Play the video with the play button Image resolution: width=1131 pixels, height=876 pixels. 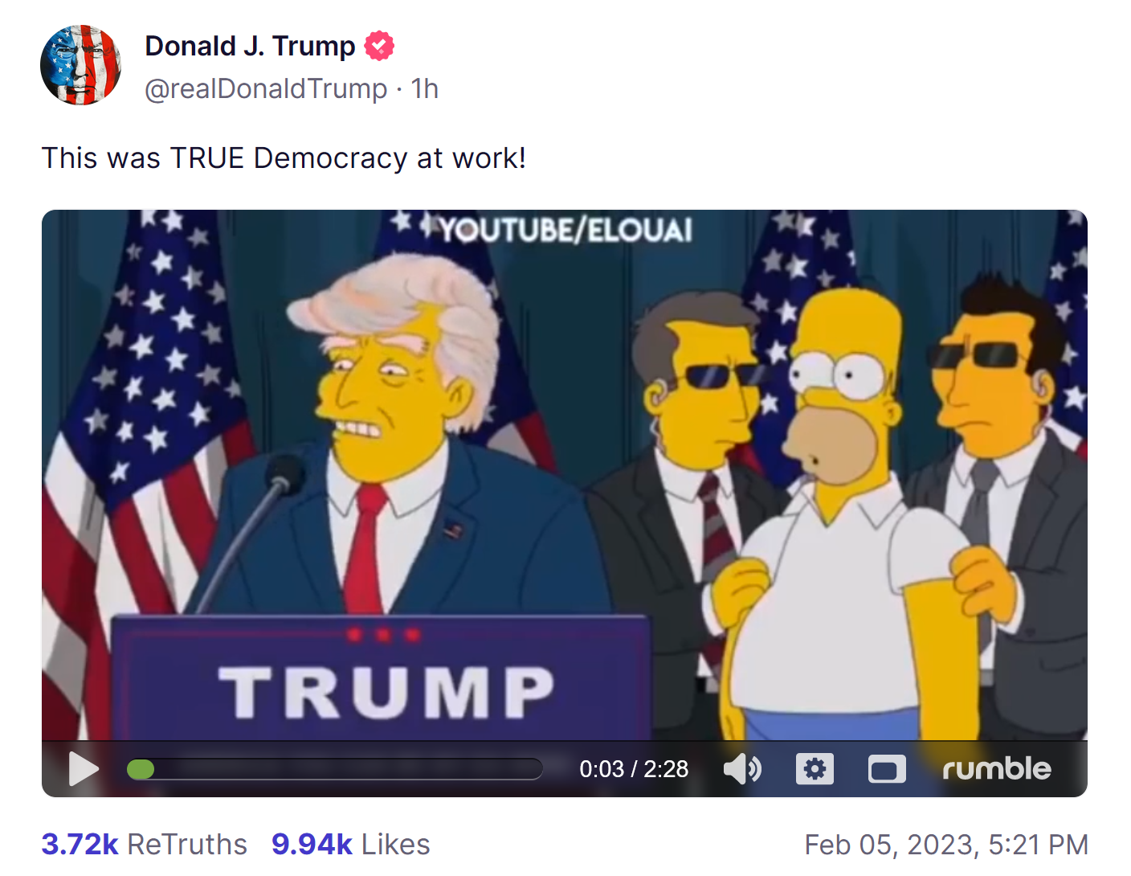click(84, 769)
